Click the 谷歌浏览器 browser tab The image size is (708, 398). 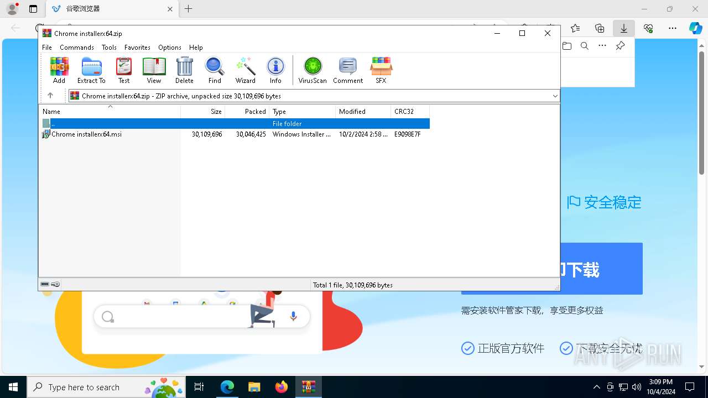[111, 9]
